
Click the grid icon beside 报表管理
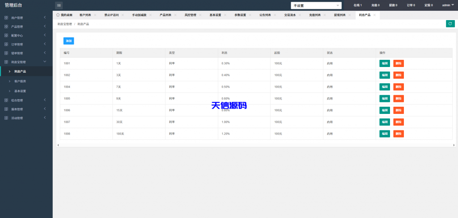click(x=6, y=109)
